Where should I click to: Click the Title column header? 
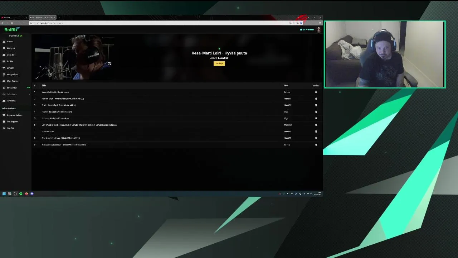tap(44, 86)
